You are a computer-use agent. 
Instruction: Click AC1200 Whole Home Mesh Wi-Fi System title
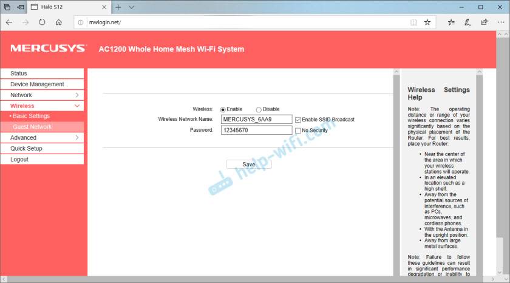tap(171, 49)
